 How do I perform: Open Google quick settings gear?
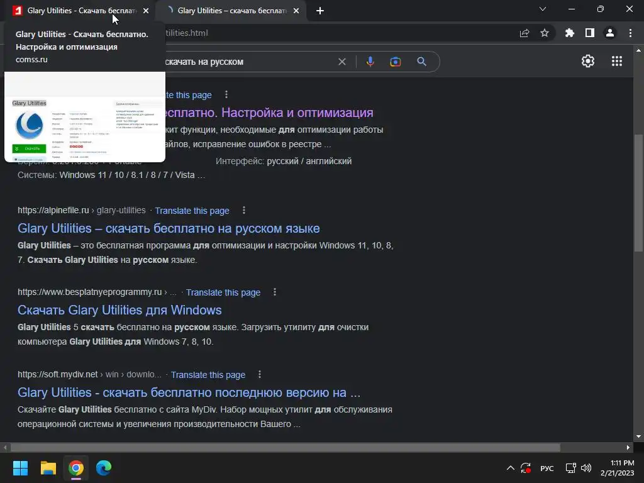(588, 61)
